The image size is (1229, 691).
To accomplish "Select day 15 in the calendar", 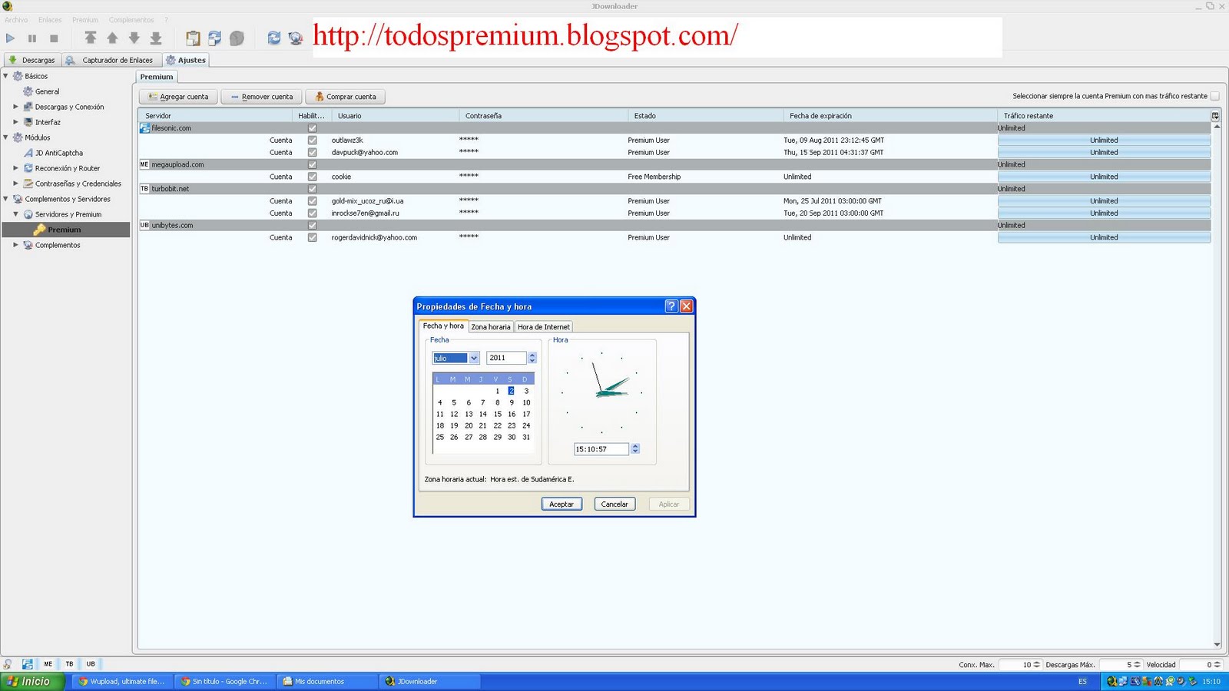I will pos(497,414).
